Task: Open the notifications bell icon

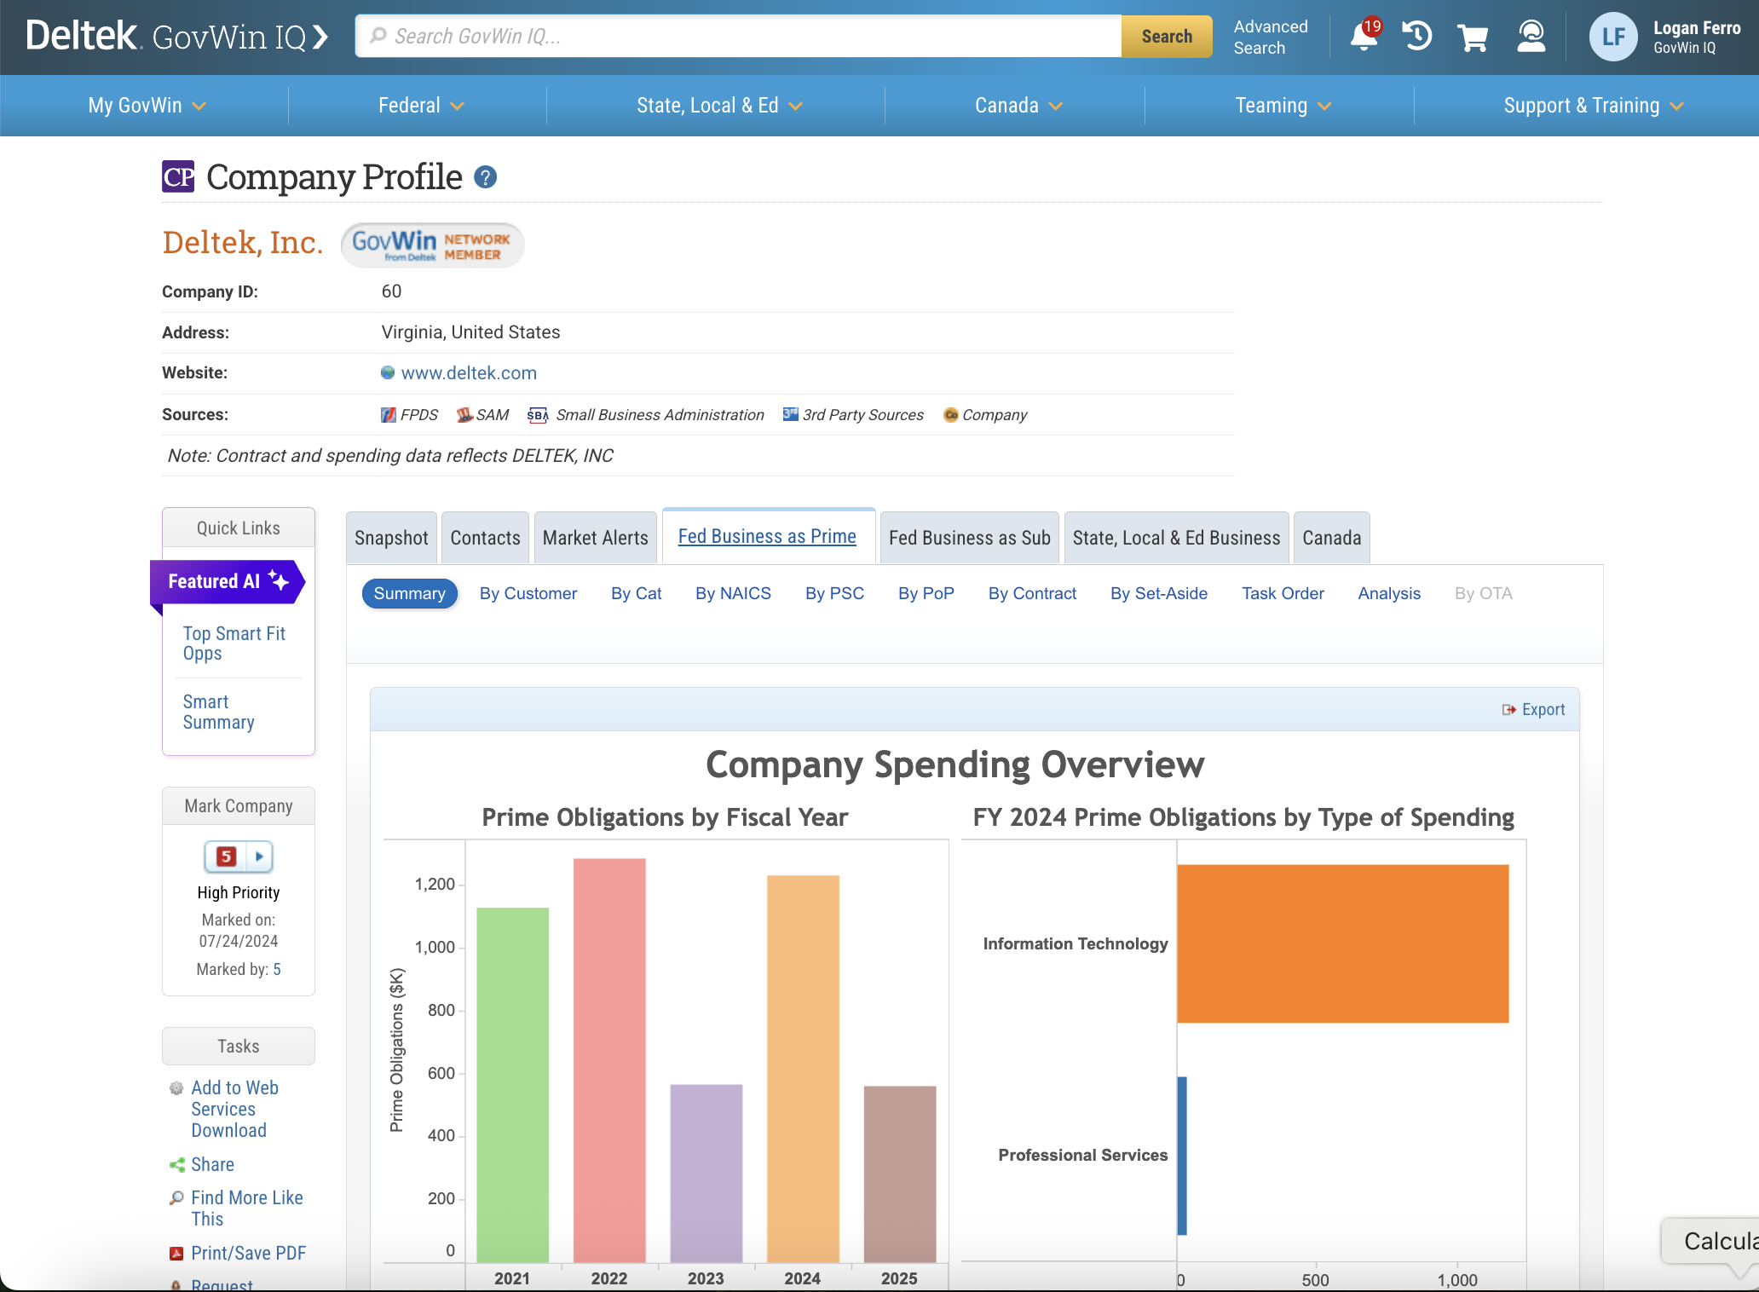Action: (1364, 36)
